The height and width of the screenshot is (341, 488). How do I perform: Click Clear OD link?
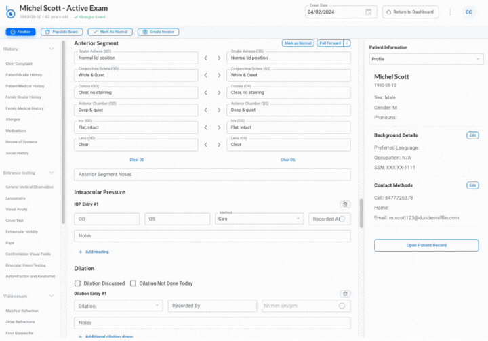click(x=137, y=160)
